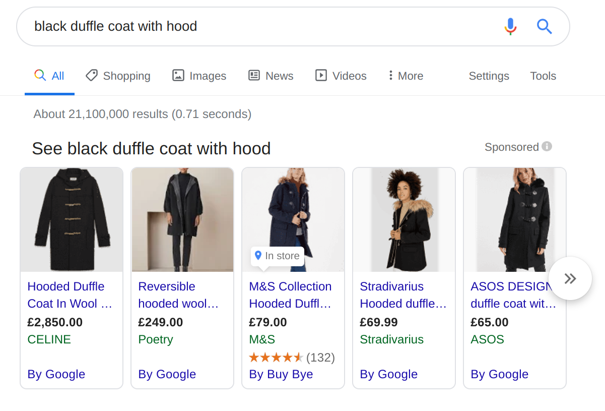
Task: Open the More search options menu
Action: tap(406, 76)
